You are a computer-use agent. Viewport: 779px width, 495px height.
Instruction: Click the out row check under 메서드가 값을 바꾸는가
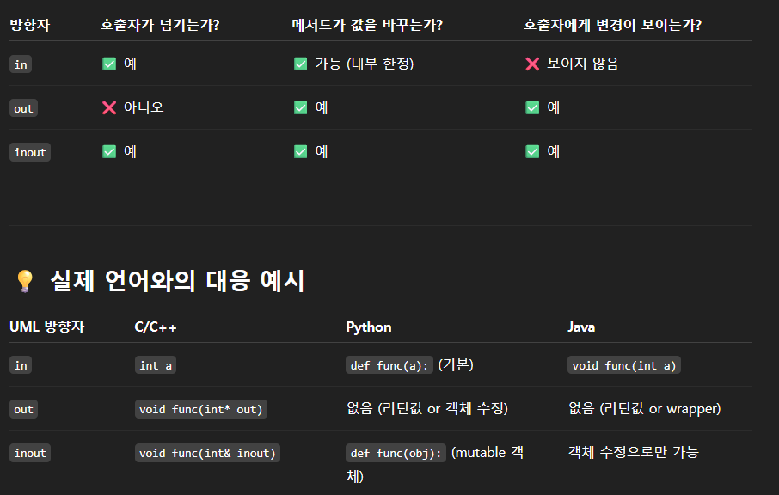[x=300, y=107]
